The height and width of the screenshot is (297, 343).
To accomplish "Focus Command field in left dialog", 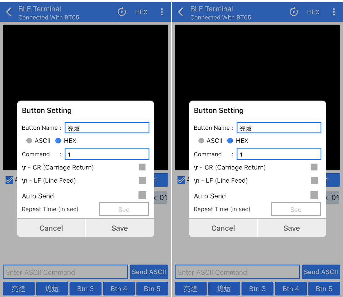I will [107, 154].
